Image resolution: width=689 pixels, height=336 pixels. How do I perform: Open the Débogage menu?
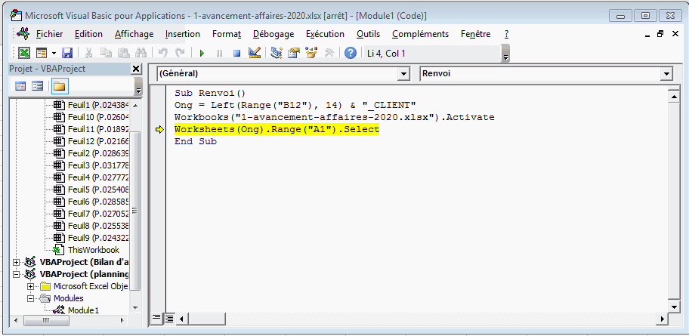coord(274,34)
